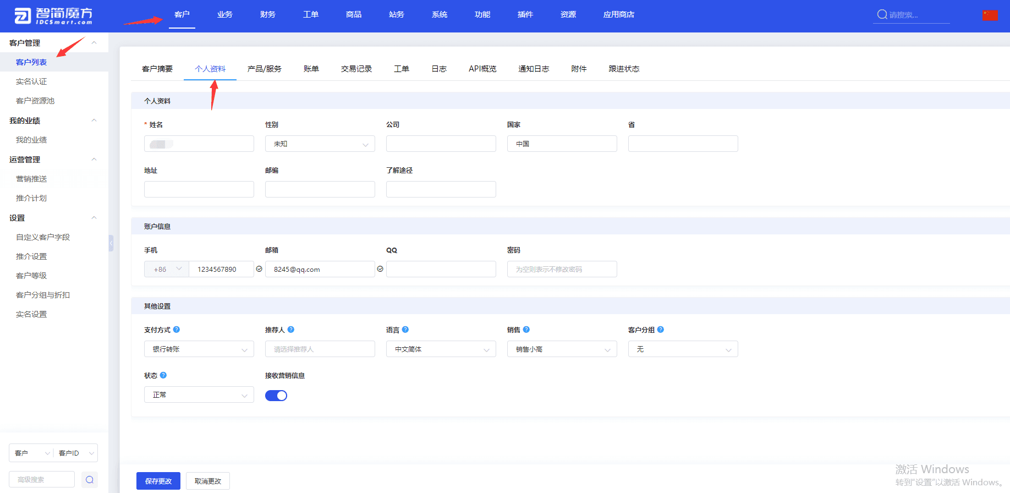
Task: Click the search magnifier icon in top bar
Action: pyautogui.click(x=882, y=15)
